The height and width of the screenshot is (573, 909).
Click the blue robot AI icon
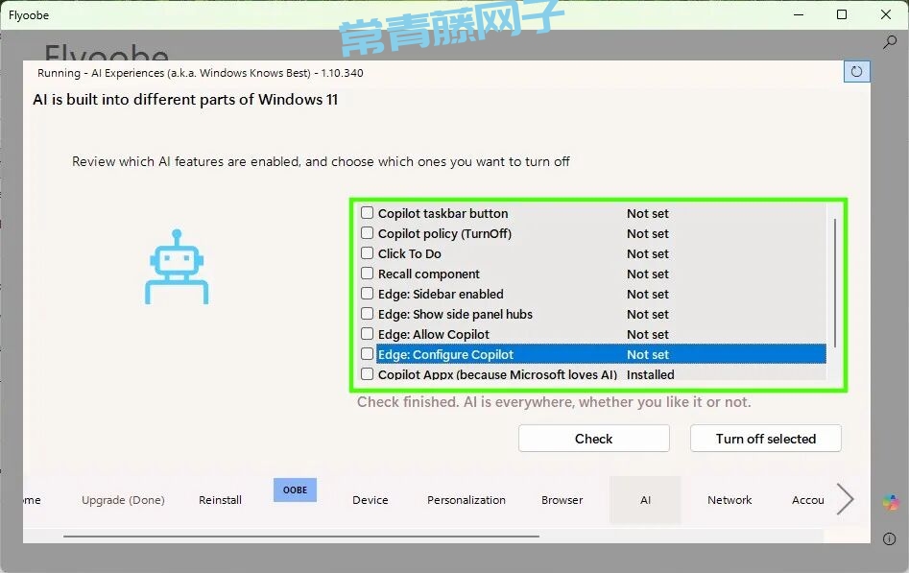click(176, 267)
